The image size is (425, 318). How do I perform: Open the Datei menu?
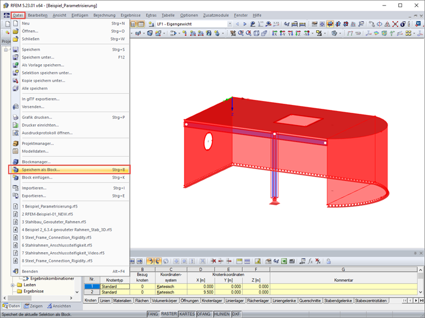point(18,16)
